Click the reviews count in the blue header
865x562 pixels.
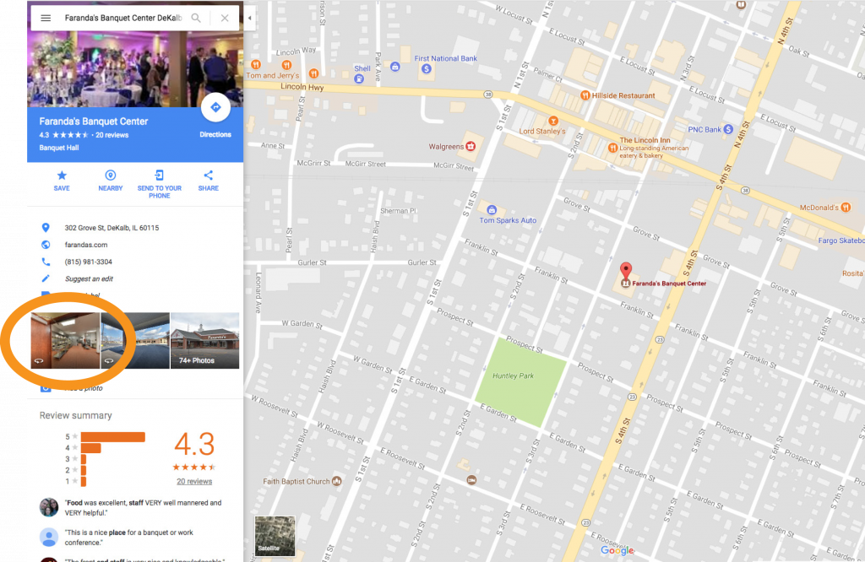coord(112,135)
